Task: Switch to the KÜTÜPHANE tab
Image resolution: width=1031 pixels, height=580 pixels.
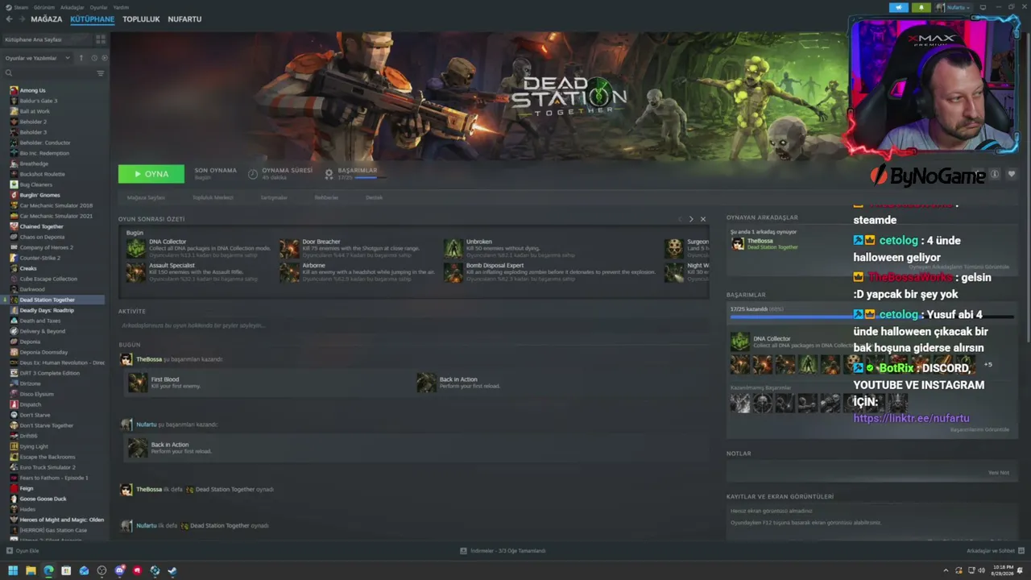Action: click(x=92, y=19)
